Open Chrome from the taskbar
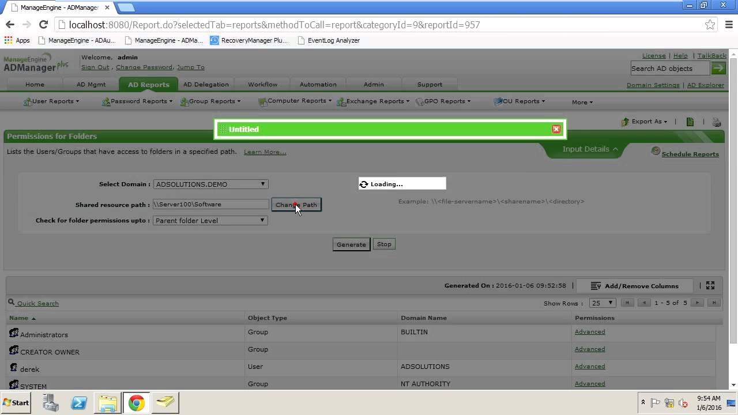The image size is (738, 415). [x=137, y=403]
